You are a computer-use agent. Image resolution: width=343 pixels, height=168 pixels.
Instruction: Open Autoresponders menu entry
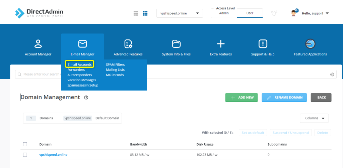click(x=80, y=75)
